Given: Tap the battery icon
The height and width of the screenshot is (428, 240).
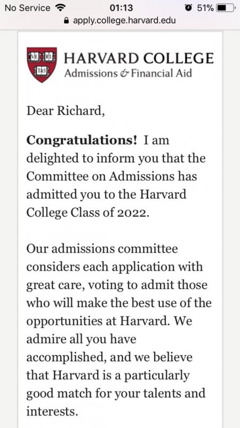Looking at the screenshot, I should pos(225,7).
